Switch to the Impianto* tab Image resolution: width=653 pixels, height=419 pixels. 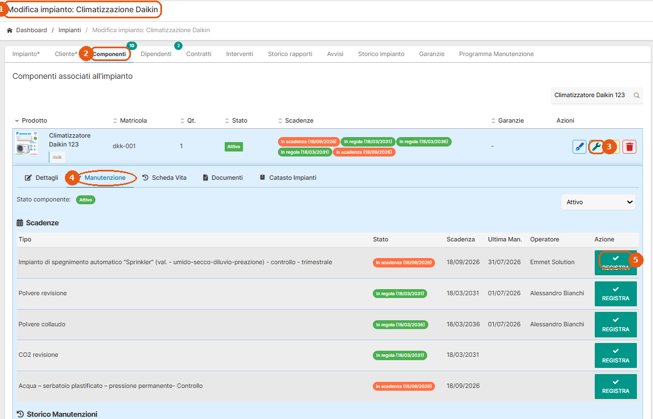[x=26, y=54]
